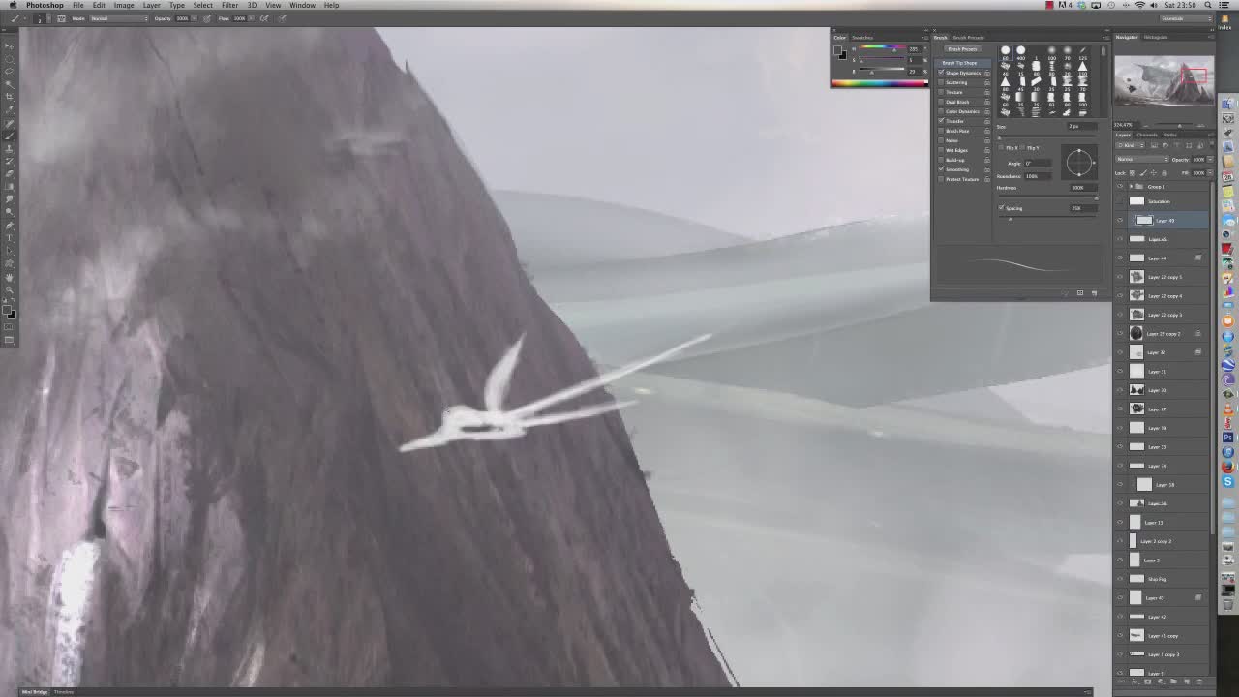This screenshot has width=1239, height=697.
Task: Open the Image menu
Action: [124, 5]
